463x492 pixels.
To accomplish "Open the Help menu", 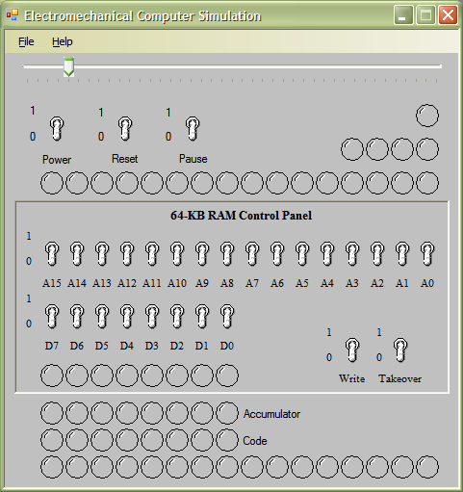I will point(63,41).
